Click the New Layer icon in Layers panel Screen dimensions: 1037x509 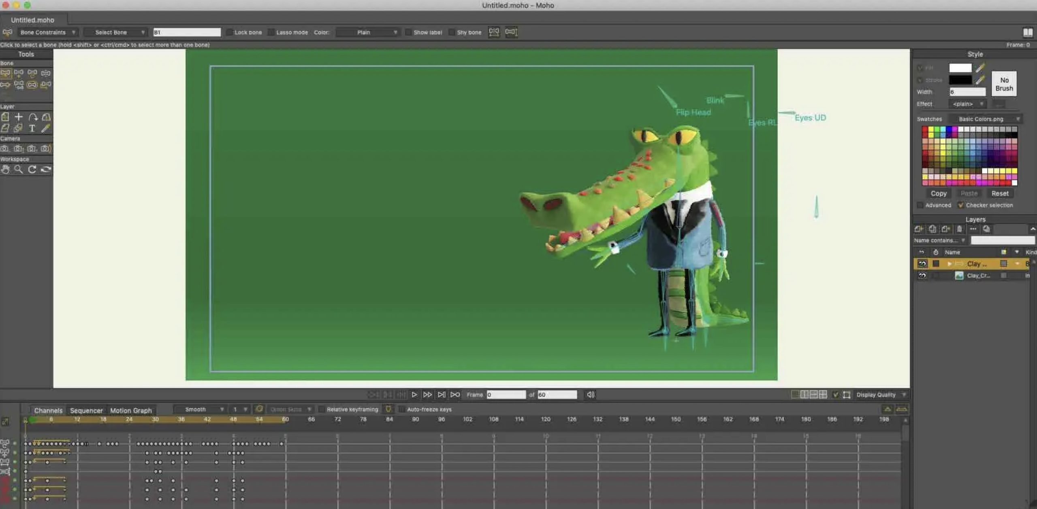(918, 229)
